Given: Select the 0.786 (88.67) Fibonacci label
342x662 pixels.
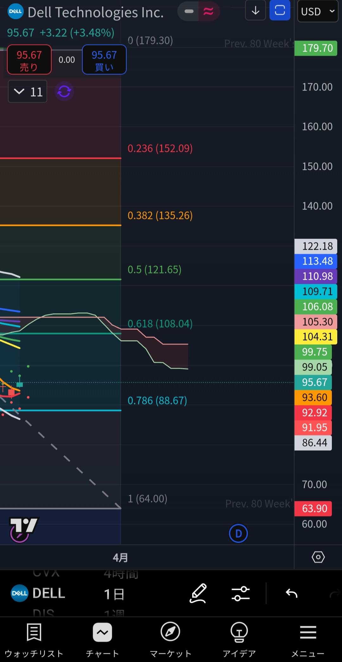Looking at the screenshot, I should [157, 400].
